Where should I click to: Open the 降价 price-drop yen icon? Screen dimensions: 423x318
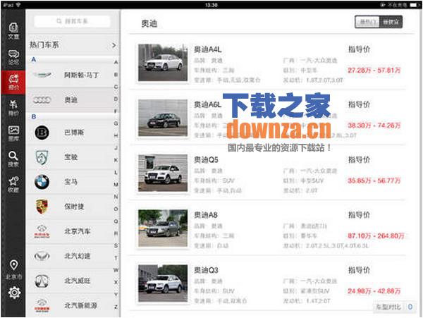(13, 108)
